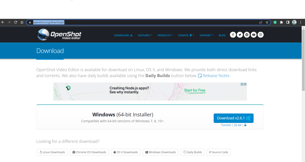Screen dimensions: 305x162
Task: Click the page vertical scrollbar thumb
Action: point(303,60)
